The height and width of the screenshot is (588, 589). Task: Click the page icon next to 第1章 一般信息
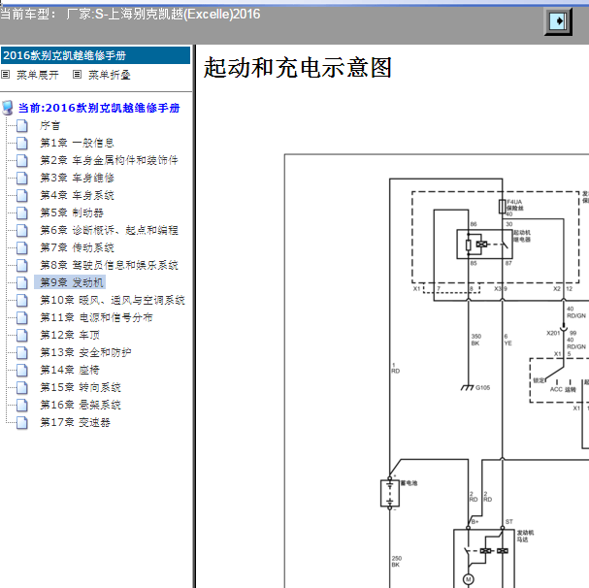click(x=22, y=144)
